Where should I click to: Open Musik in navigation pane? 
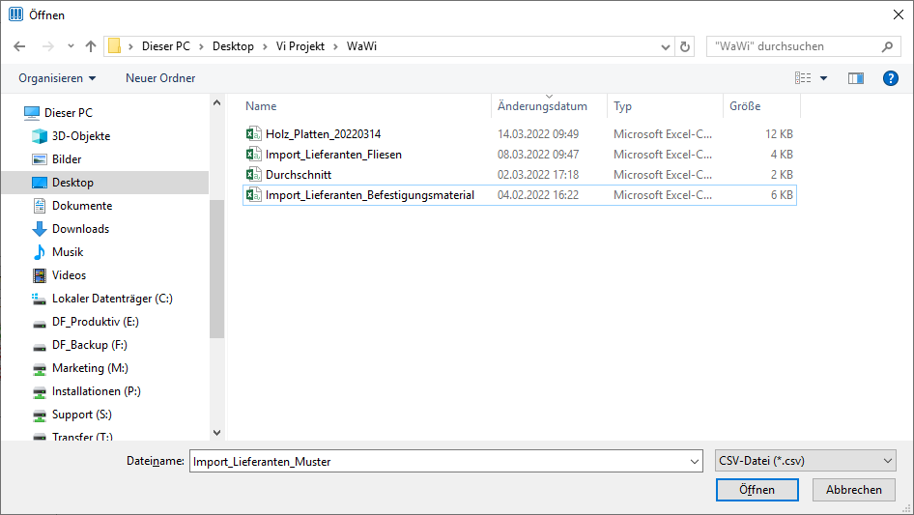click(68, 252)
